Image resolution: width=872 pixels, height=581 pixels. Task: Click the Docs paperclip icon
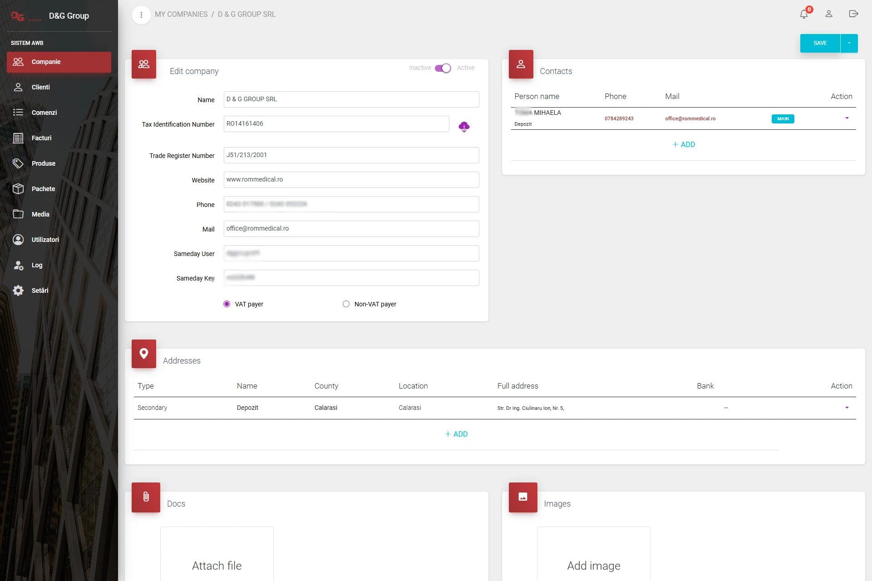[146, 497]
